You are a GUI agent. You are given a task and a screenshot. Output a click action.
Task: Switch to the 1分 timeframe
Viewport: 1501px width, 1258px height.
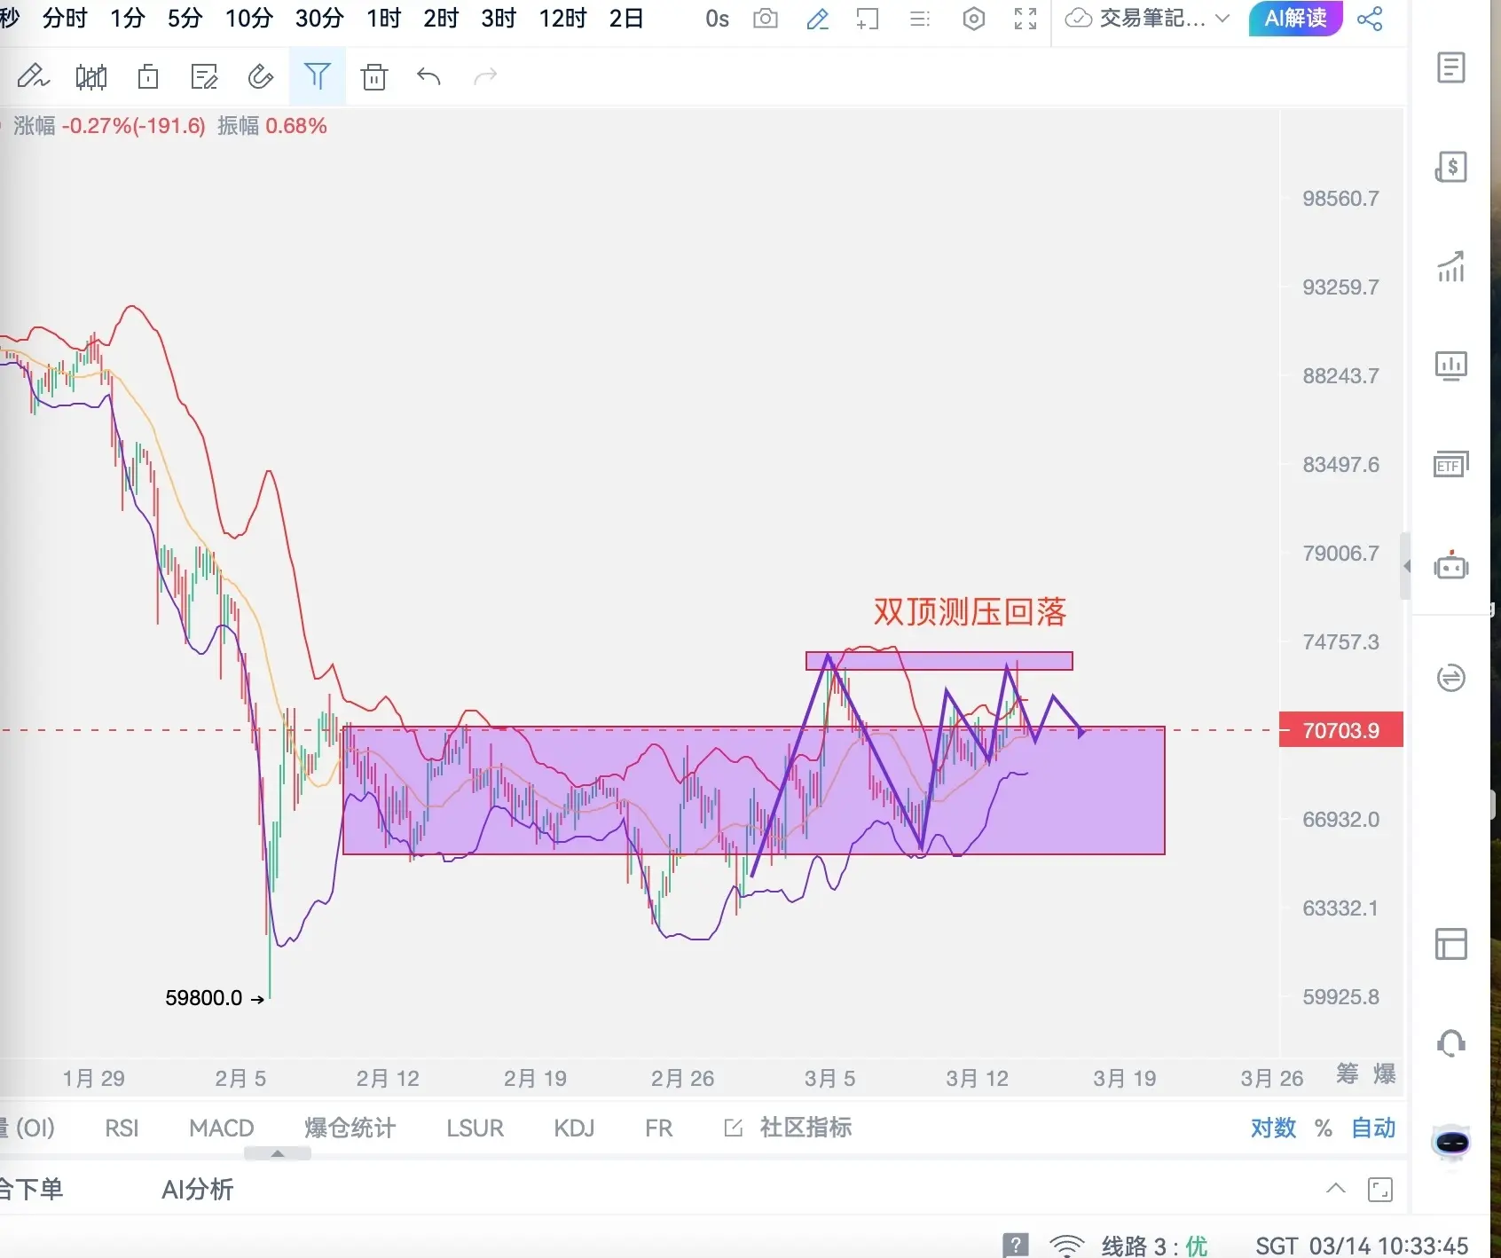click(x=127, y=18)
